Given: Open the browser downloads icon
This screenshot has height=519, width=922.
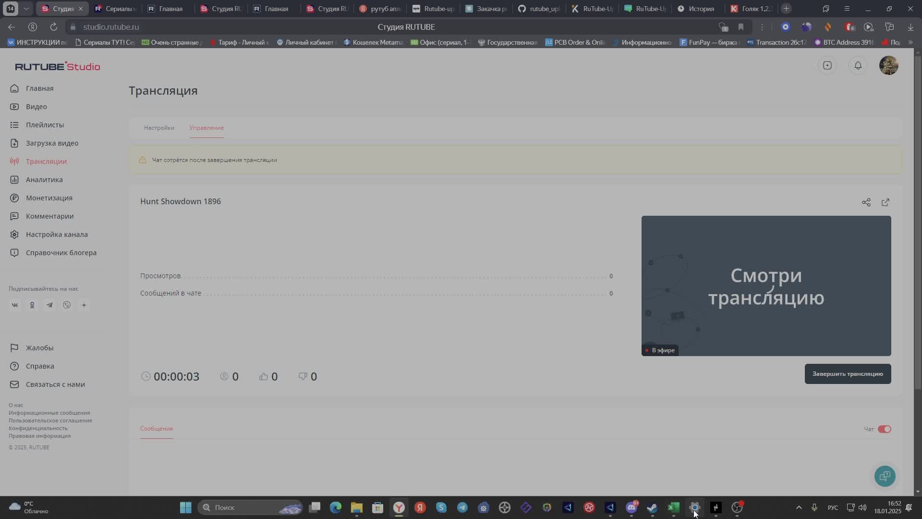Looking at the screenshot, I should [910, 27].
